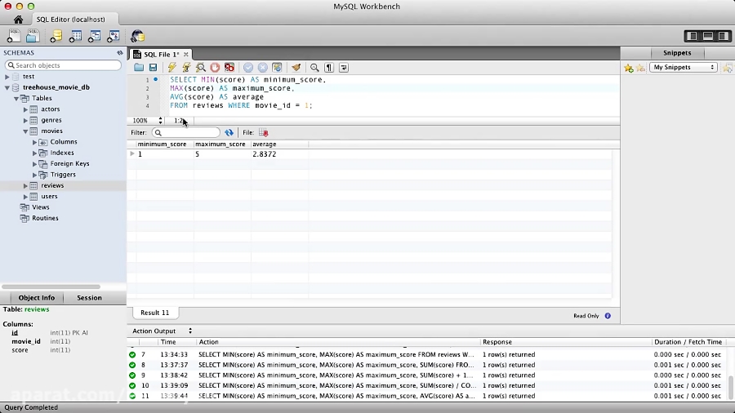Switch to the SQL Editor (localhost) tab
The width and height of the screenshot is (735, 413).
(71, 20)
